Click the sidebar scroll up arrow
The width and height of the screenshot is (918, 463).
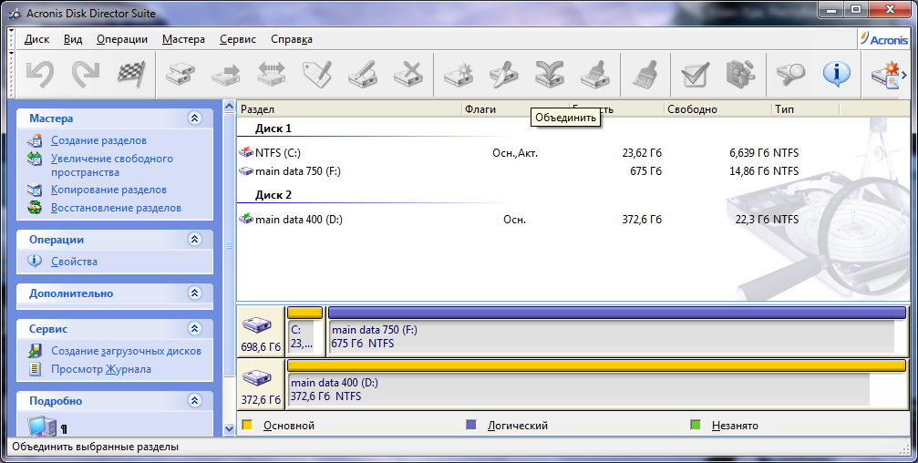[x=229, y=107]
